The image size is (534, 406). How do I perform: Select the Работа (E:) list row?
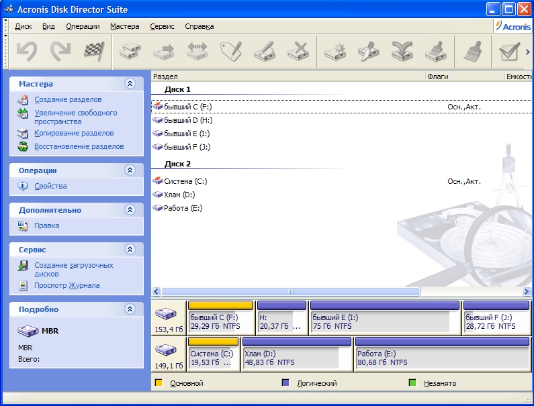tap(341, 208)
